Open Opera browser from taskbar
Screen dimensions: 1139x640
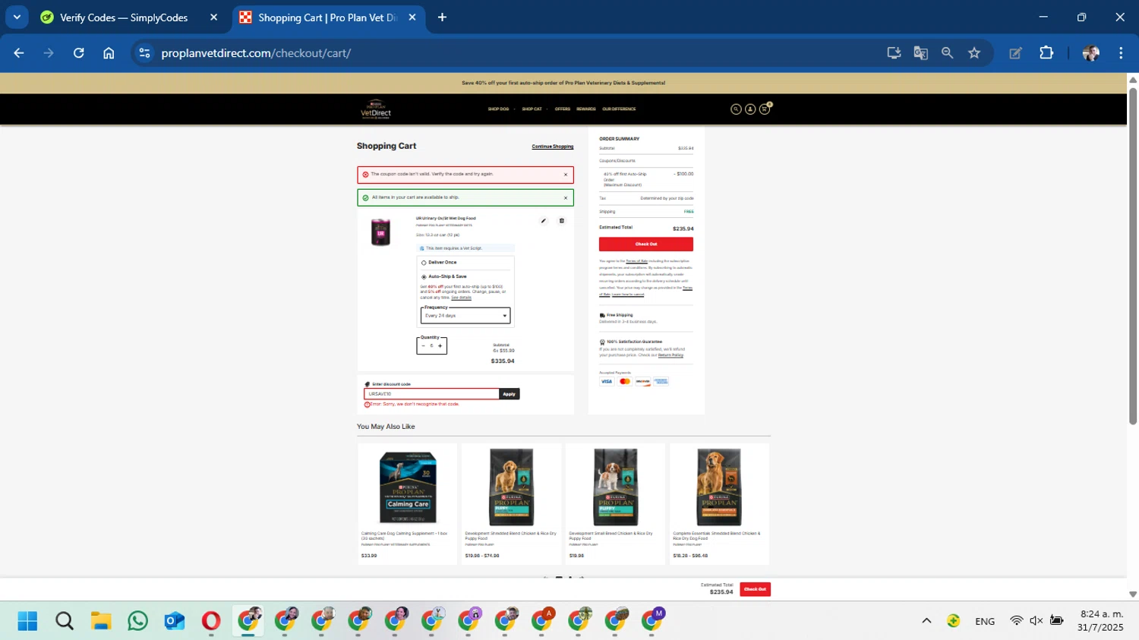click(211, 621)
